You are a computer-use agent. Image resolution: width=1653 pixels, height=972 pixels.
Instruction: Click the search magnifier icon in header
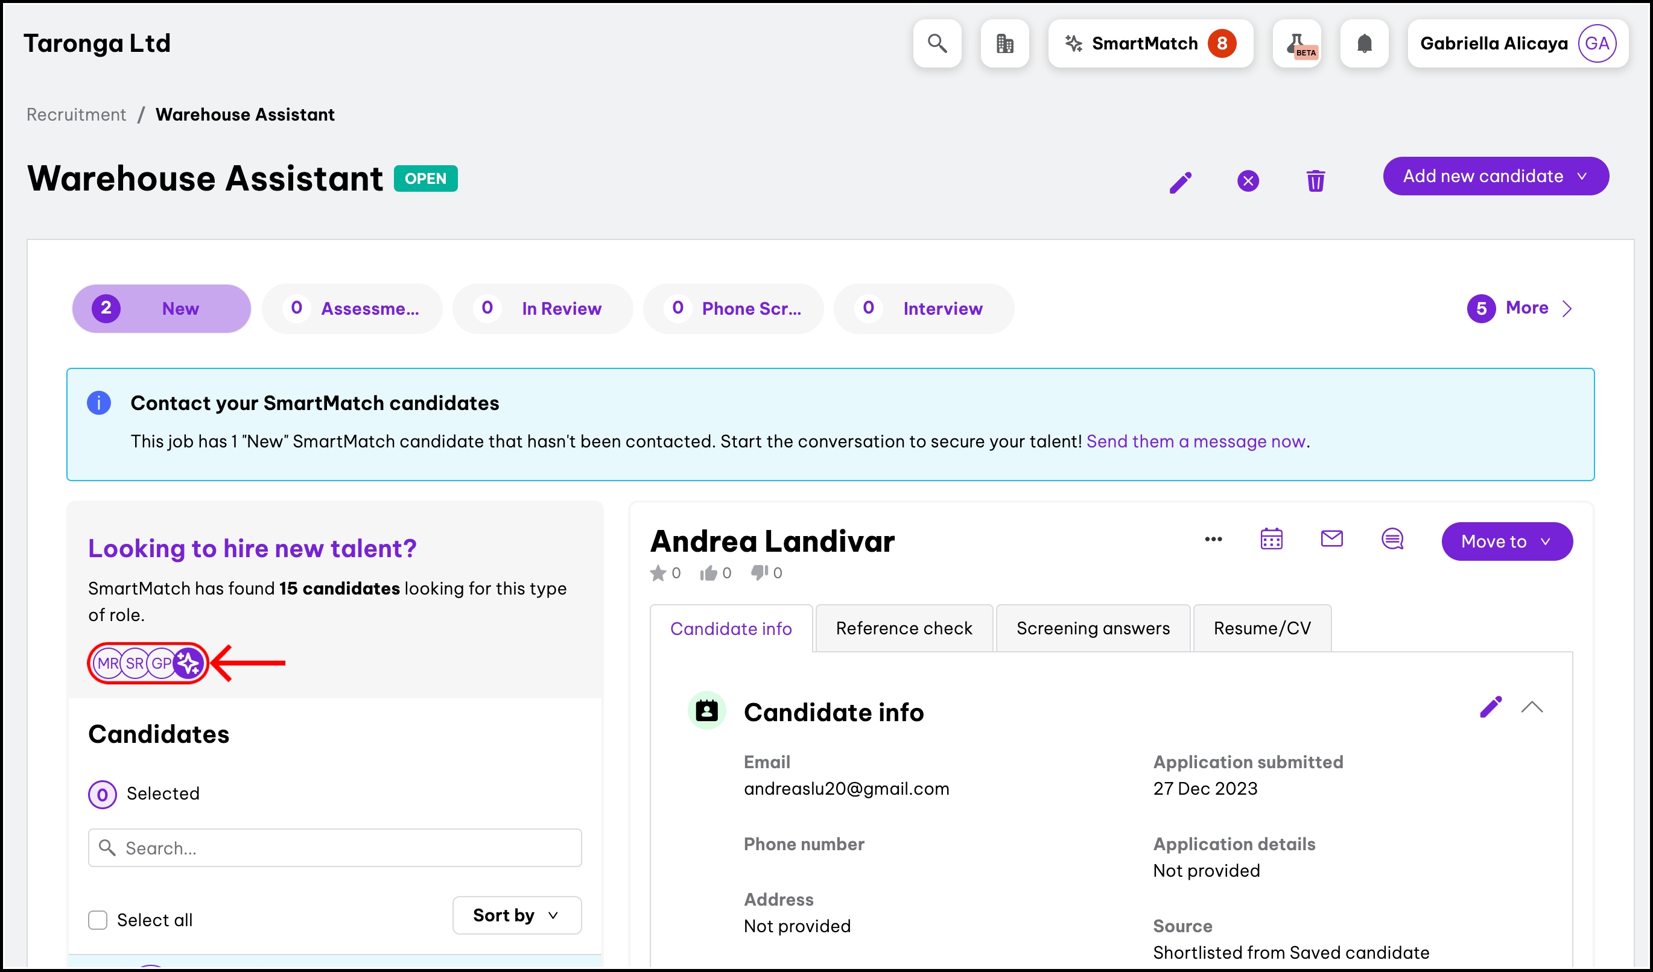point(937,43)
